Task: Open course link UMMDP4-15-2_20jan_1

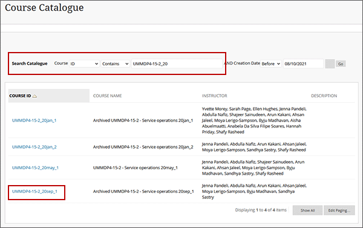Action: [x=34, y=120]
